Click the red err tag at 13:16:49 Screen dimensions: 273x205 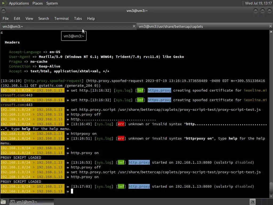pyautogui.click(x=121, y=124)
